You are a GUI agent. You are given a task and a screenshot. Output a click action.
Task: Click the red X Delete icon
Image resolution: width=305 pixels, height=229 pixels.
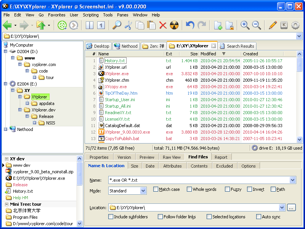pyautogui.click(x=163, y=25)
